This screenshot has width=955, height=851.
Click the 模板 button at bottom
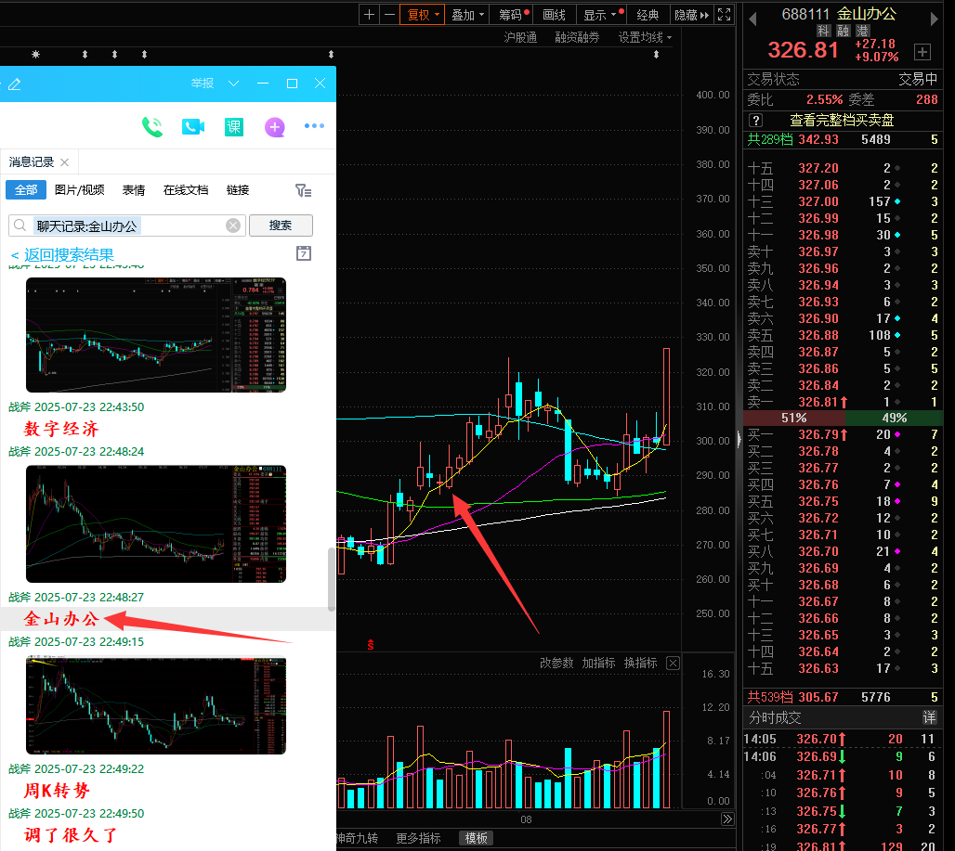click(476, 838)
